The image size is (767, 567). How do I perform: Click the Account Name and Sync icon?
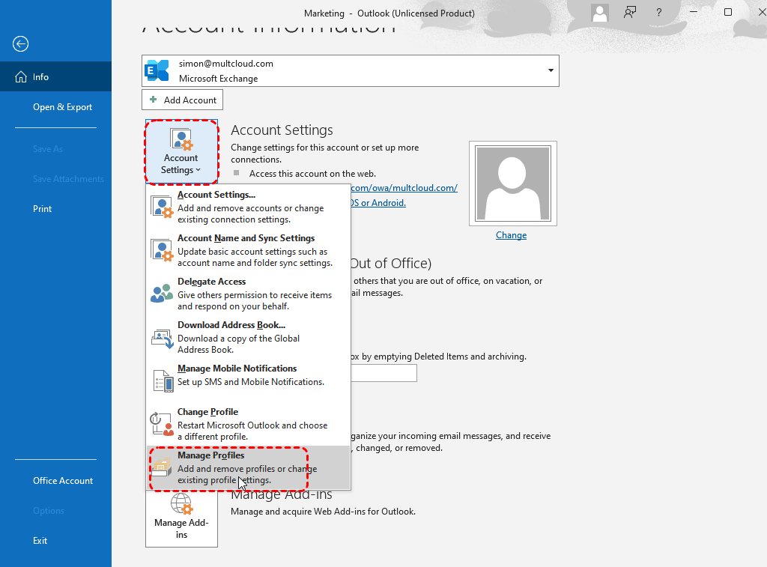point(162,250)
